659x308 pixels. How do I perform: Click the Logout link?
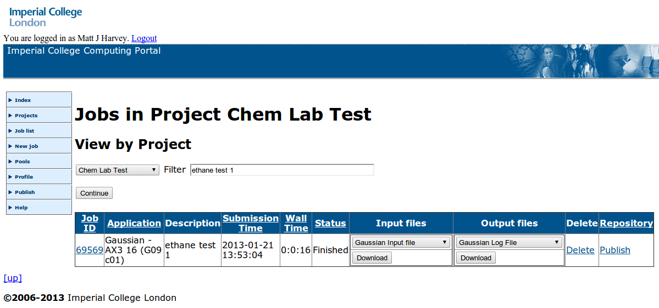coord(144,38)
